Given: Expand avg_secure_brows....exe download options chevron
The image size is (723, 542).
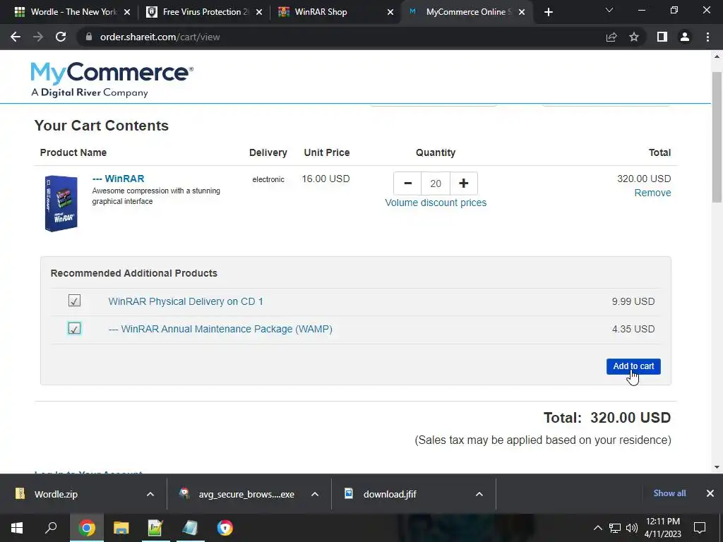Looking at the screenshot, I should pyautogui.click(x=315, y=494).
